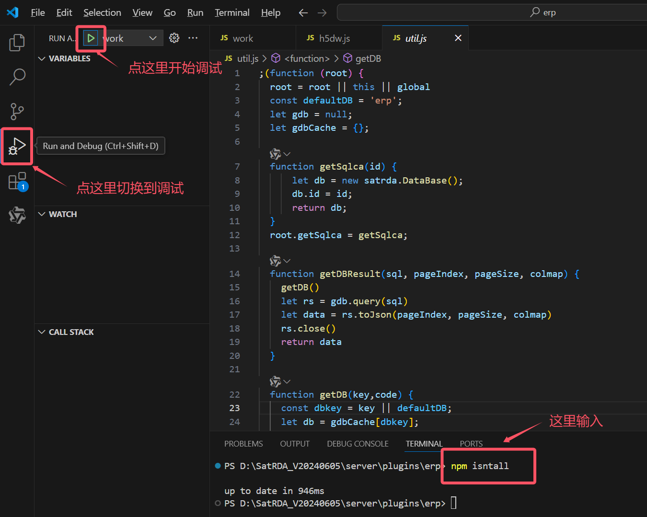
Task: Click the VS Code logo icon
Action: coord(13,12)
